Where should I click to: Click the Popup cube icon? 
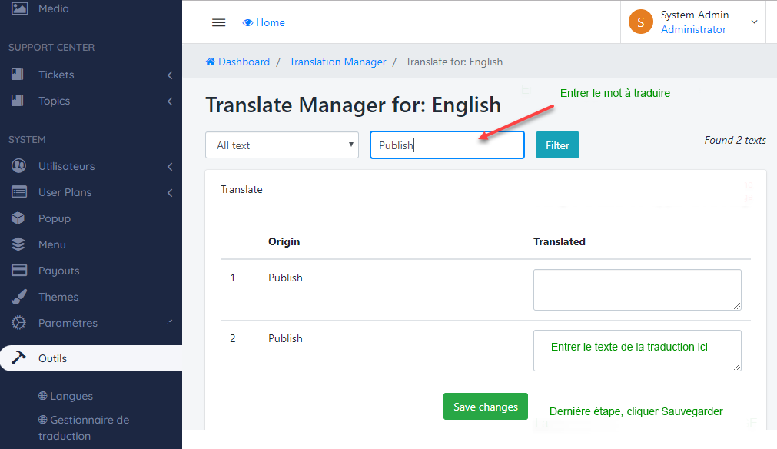point(19,218)
